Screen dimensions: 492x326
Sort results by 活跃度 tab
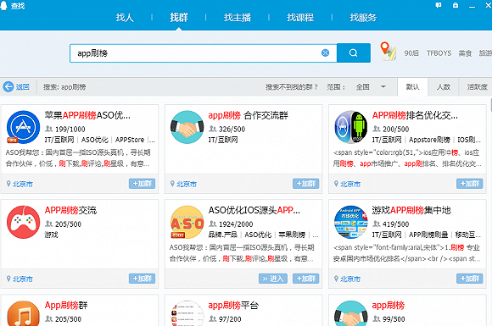[x=476, y=87]
